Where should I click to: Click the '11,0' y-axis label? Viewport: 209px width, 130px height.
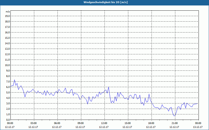tap(7, 60)
